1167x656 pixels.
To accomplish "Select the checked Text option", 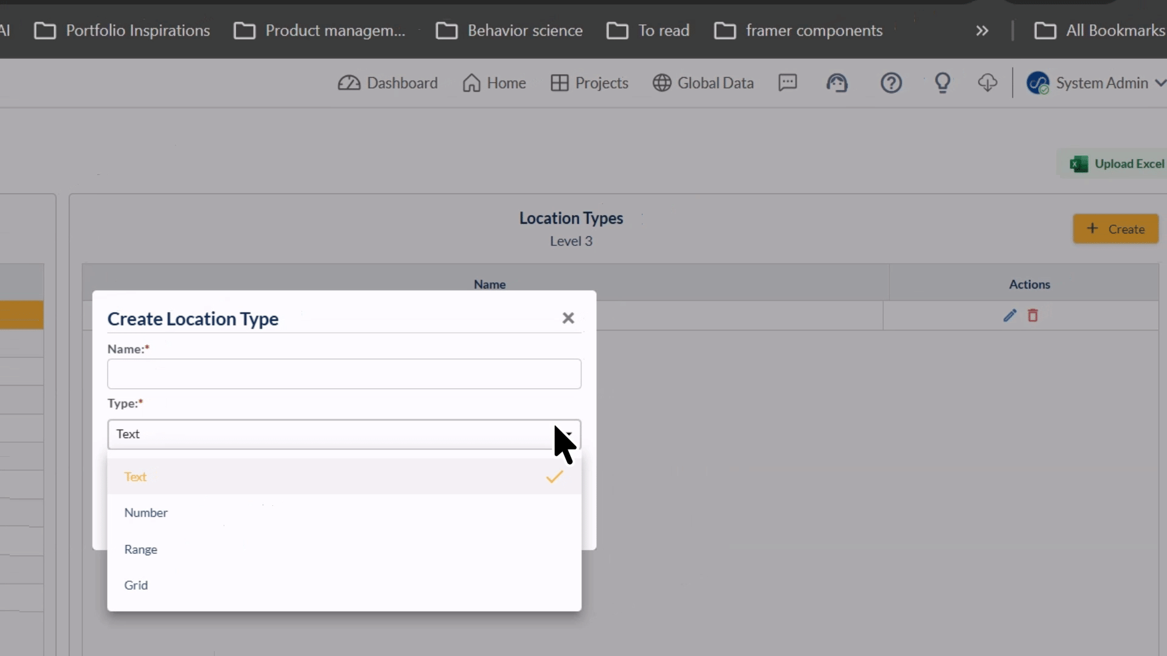I will point(344,477).
